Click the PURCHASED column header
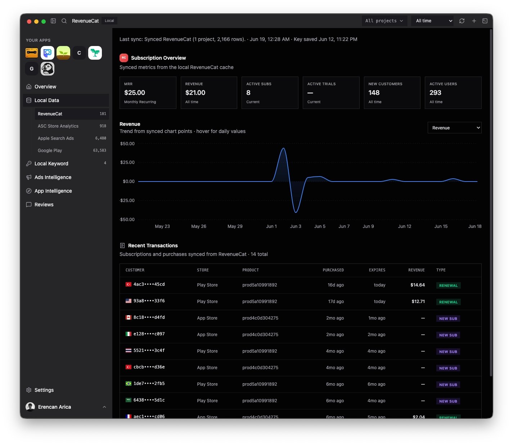513x445 pixels. (333, 270)
